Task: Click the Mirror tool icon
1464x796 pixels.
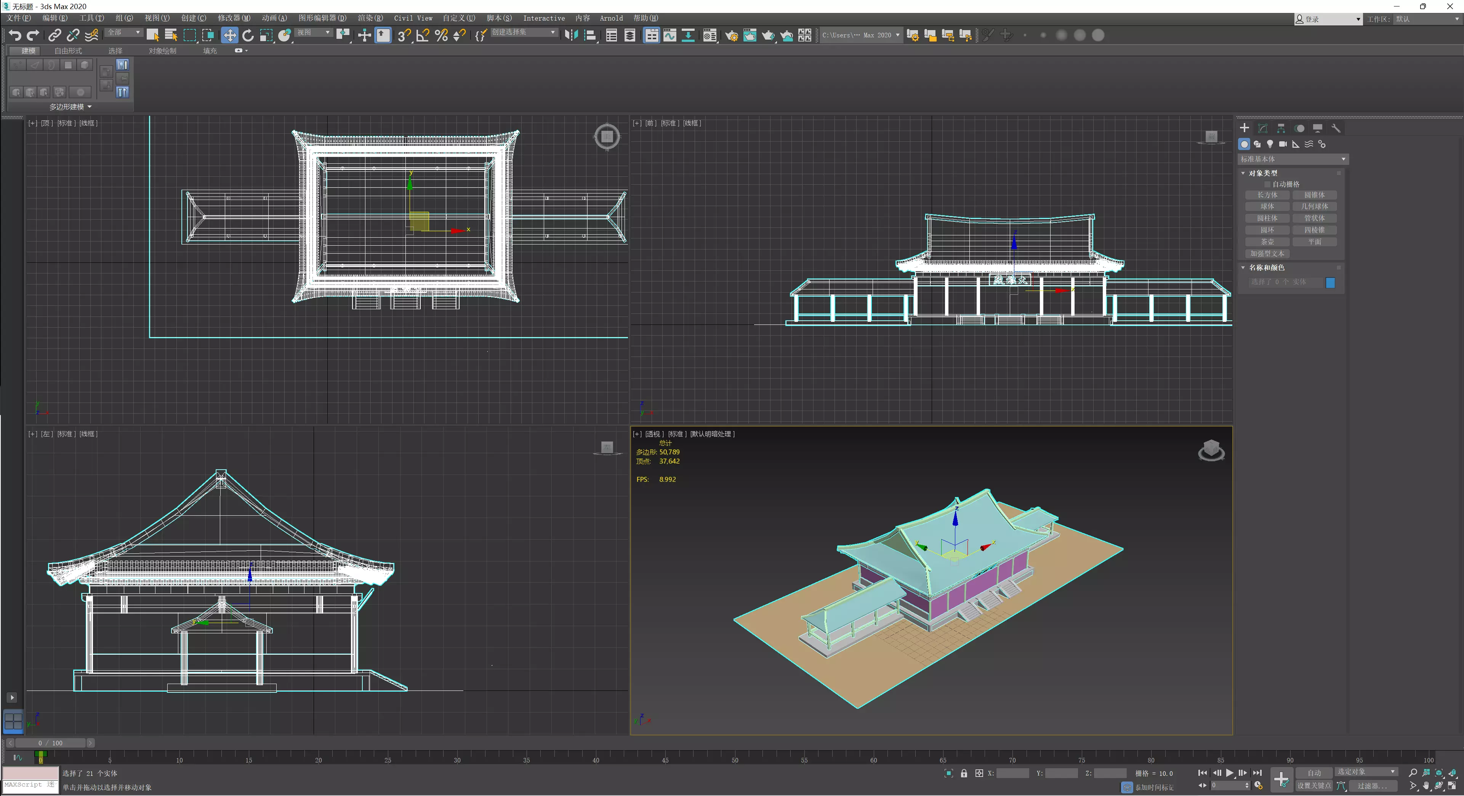Action: click(x=571, y=35)
